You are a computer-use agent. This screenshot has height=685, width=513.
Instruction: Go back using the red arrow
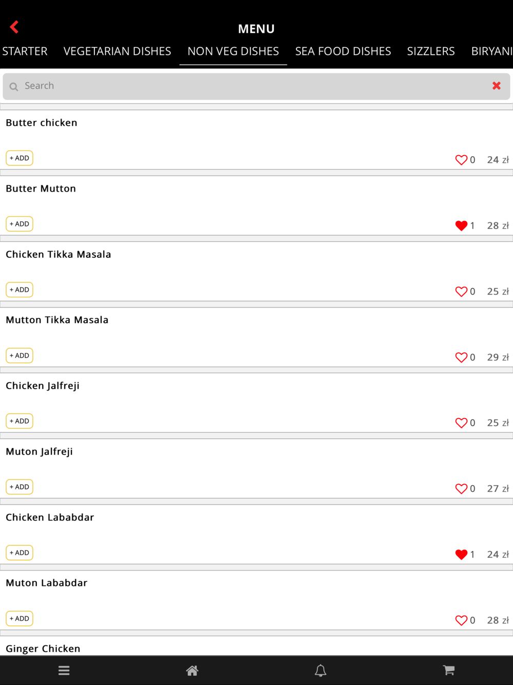(14, 27)
